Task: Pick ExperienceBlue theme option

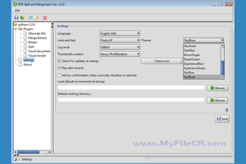Action: click(202, 64)
